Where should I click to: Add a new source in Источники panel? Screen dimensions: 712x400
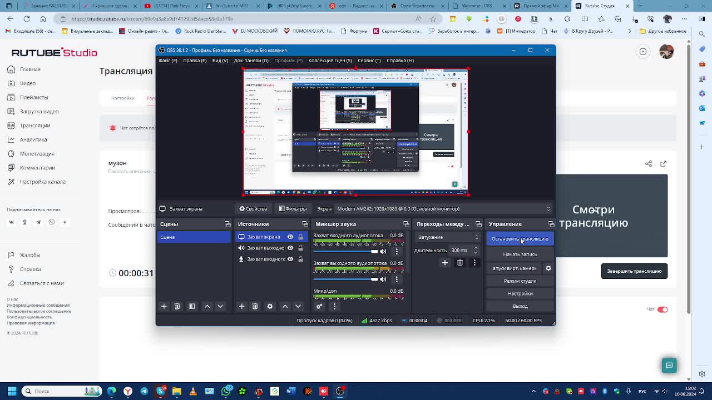point(241,306)
